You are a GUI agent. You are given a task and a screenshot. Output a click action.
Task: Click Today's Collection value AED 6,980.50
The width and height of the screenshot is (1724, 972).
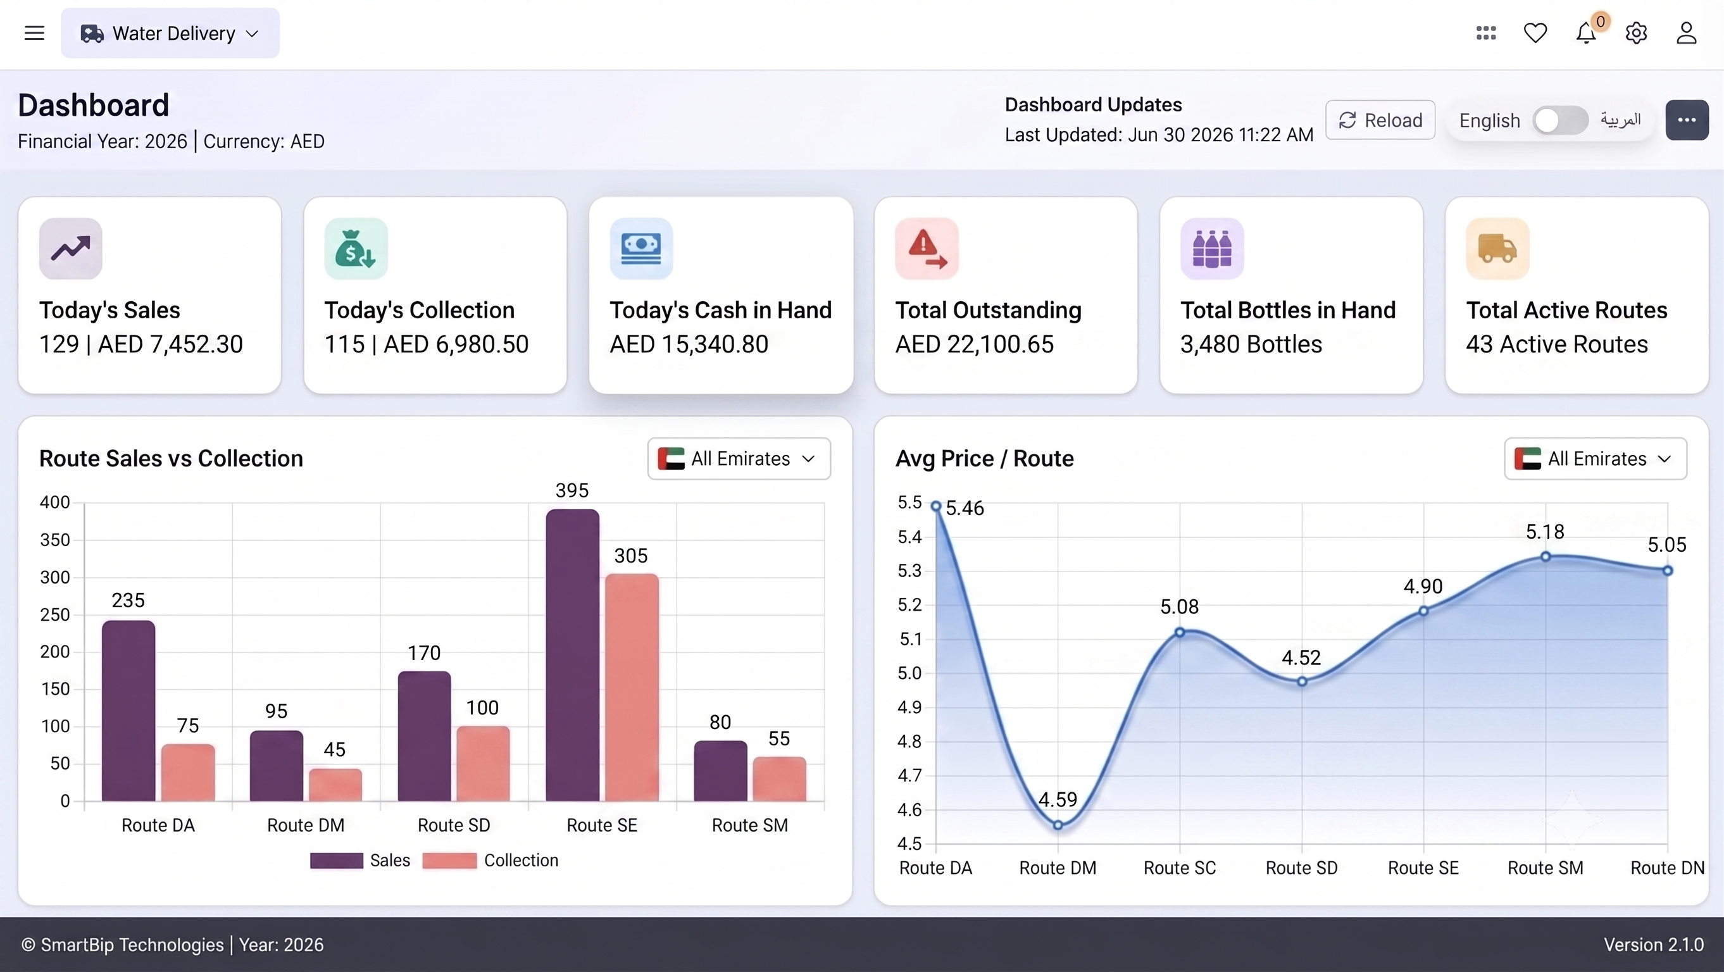point(456,344)
